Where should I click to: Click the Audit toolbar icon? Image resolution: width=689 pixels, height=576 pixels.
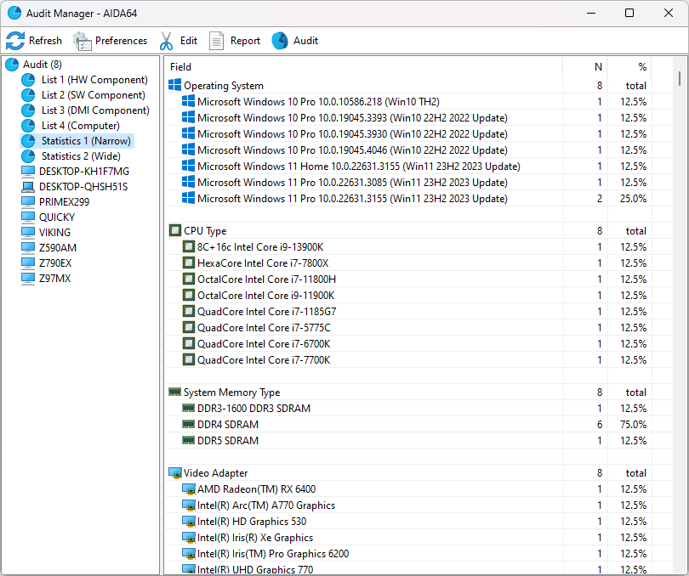click(x=280, y=41)
